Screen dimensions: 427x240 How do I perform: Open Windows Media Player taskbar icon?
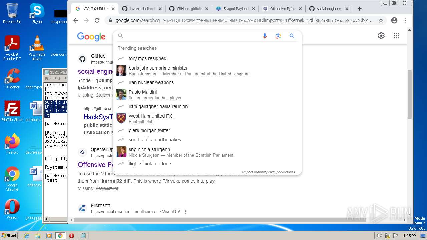(x=49, y=236)
